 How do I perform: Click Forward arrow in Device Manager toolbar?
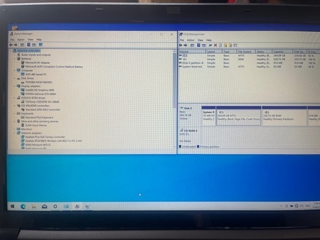tap(16, 44)
